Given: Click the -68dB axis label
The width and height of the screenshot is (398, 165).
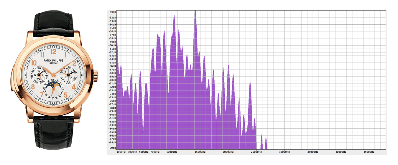Looking at the screenshot, I should 112,73.
